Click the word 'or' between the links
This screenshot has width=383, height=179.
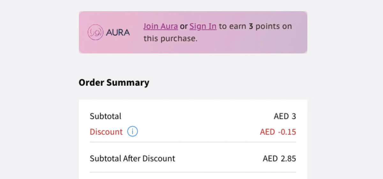[184, 26]
